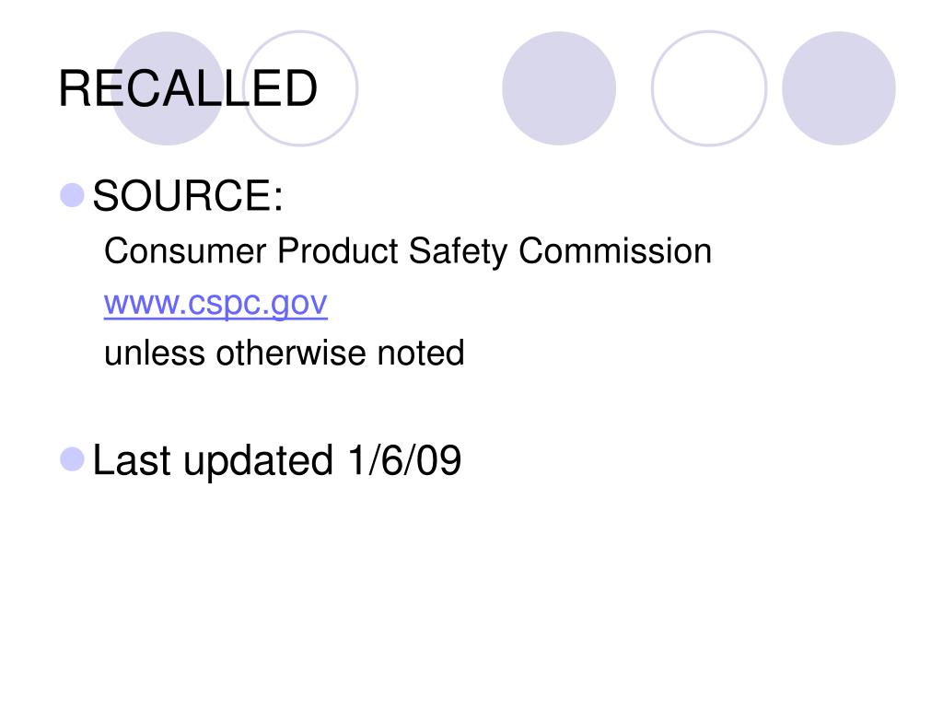Open the www.cspc.gov hyperlink
Viewport: 943px width, 707px height.
click(215, 303)
